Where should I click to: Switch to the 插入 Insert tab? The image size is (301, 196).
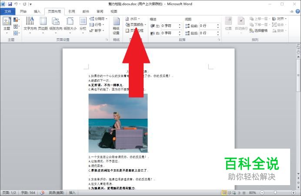[37, 11]
